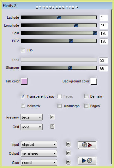Viewport: 114px width, 168px height.
Task: Click the Longitude slider handle
Action: (x=76, y=25)
